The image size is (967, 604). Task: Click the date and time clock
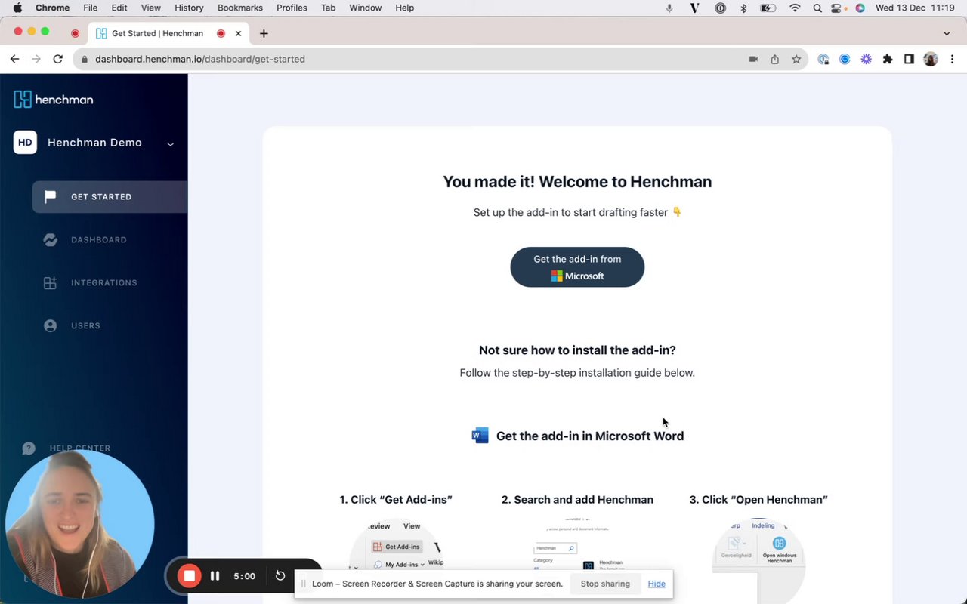click(915, 8)
